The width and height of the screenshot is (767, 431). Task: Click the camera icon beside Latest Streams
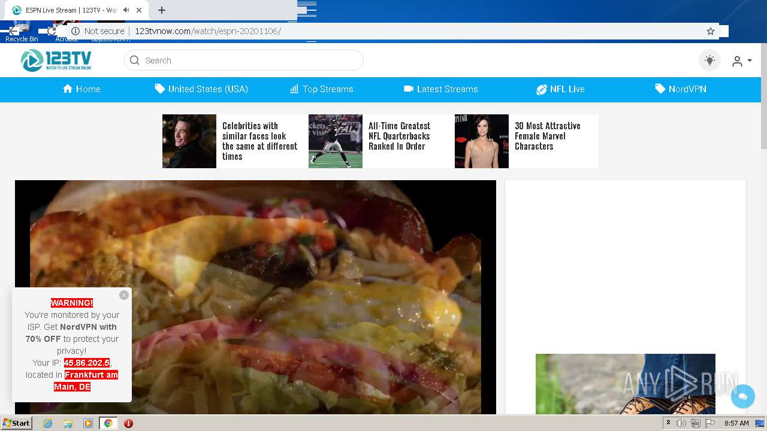click(409, 89)
